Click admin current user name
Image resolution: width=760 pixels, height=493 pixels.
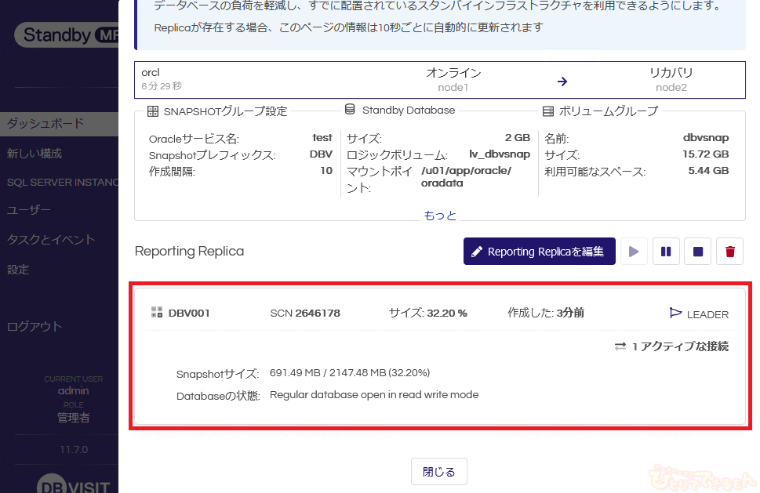[73, 391]
